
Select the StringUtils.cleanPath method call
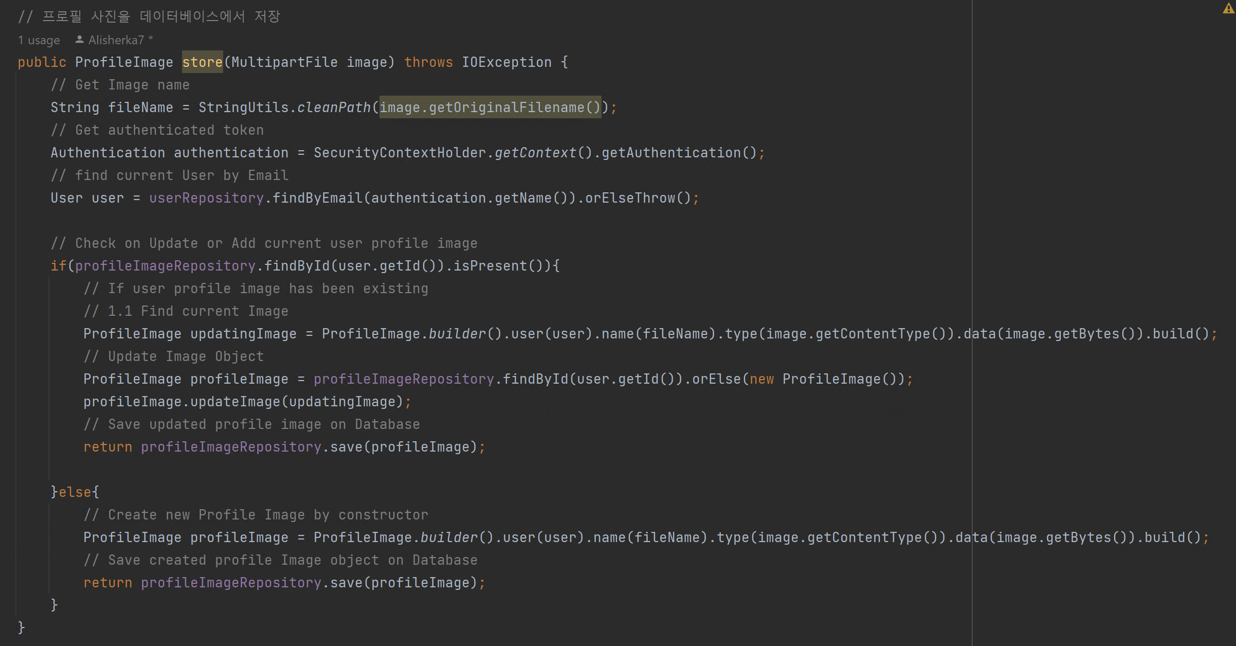[x=285, y=107]
